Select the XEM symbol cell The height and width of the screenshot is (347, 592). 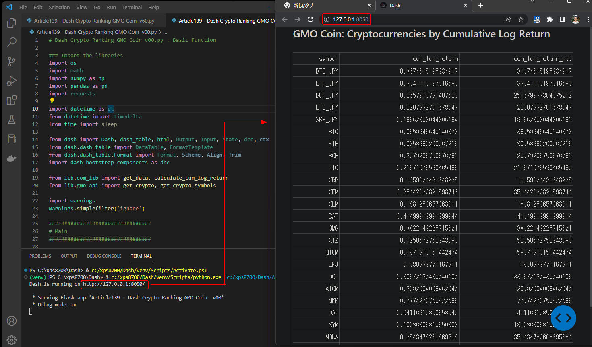[316, 192]
